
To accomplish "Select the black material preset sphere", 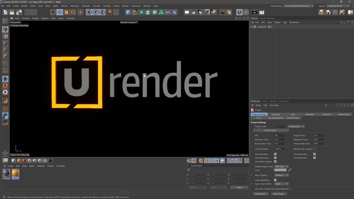I will pyautogui.click(x=50, y=160).
